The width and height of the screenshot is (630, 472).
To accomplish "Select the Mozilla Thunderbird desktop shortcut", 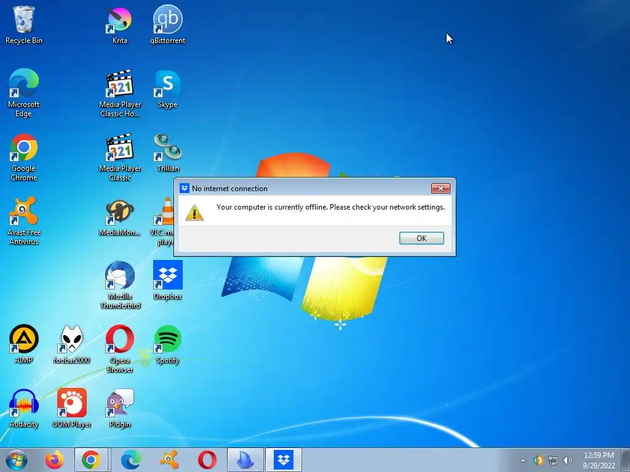I will click(120, 285).
